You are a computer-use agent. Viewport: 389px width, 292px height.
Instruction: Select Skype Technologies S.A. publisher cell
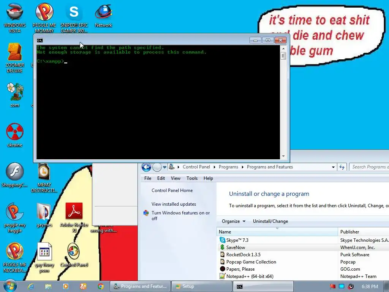[x=364, y=240]
